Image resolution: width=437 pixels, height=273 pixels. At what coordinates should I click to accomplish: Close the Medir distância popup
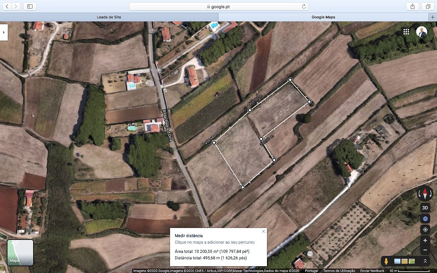tap(263, 231)
